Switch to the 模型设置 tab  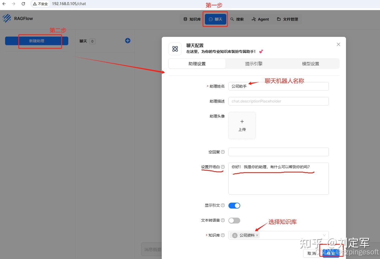pos(310,64)
